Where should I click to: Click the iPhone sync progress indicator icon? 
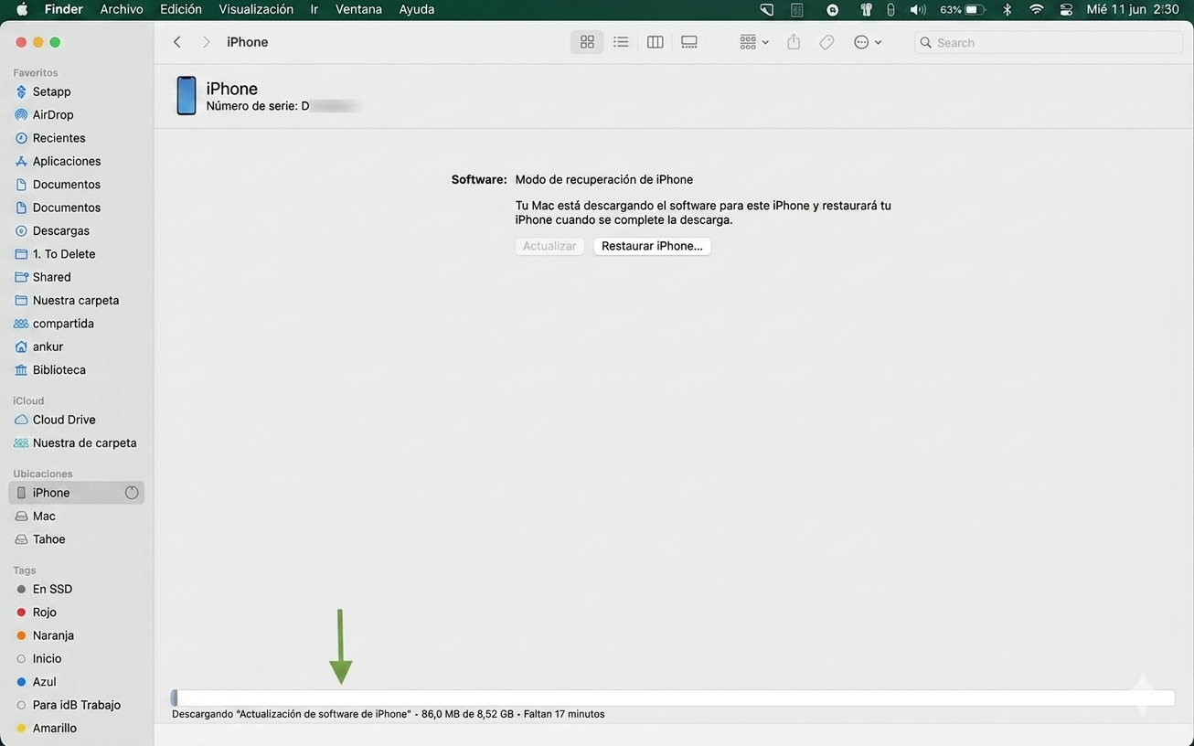[132, 493]
